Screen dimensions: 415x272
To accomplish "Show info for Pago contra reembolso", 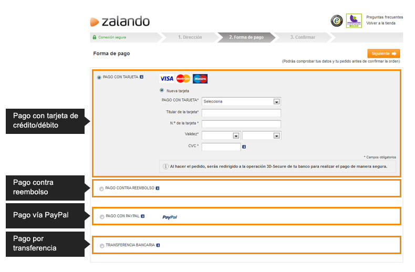I will click(158, 188).
